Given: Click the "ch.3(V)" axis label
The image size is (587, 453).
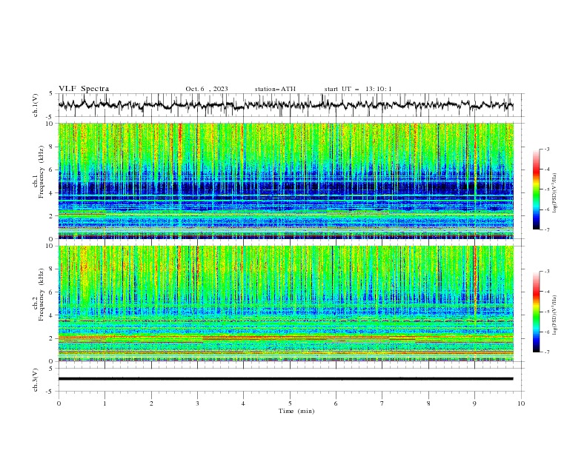Looking at the screenshot, I should 36,380.
